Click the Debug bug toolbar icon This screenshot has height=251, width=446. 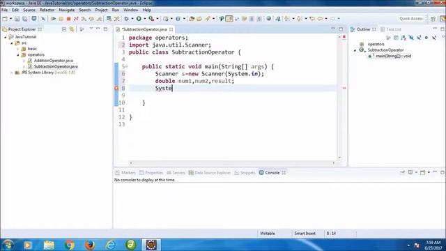tap(126, 19)
